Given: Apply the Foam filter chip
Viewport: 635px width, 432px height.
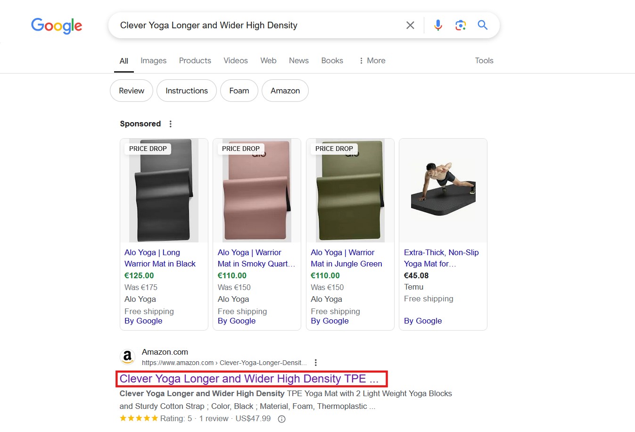Looking at the screenshot, I should click(x=239, y=90).
